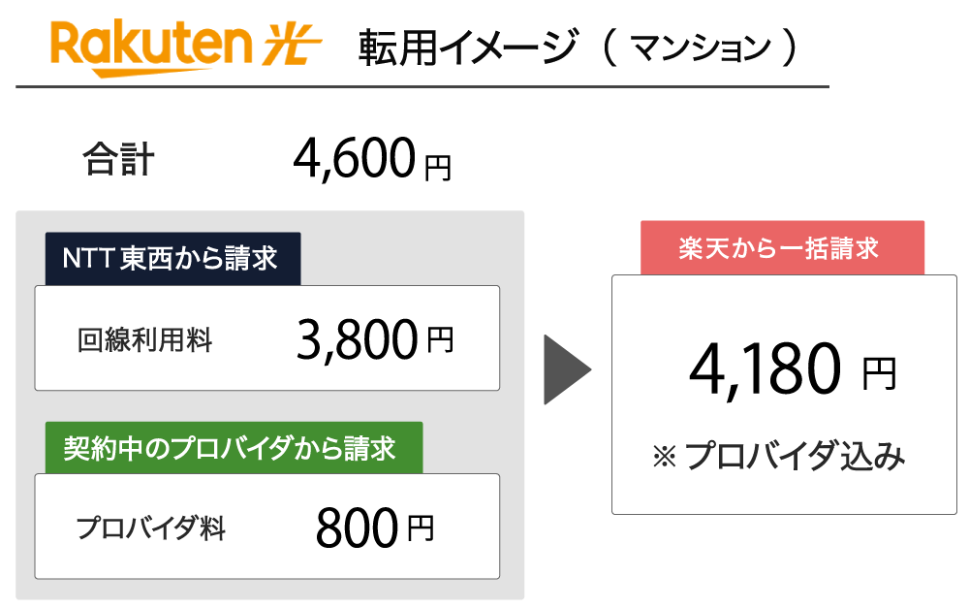Click the right-pointing gray arrow

[x=566, y=369]
